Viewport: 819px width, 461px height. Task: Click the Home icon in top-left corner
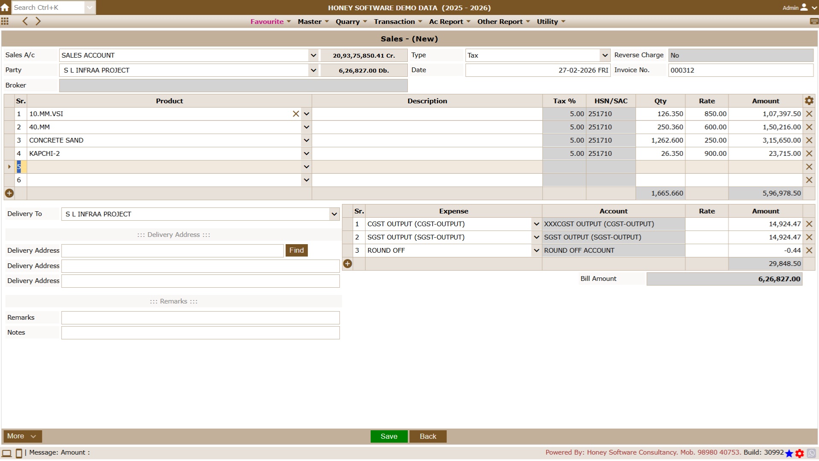(x=5, y=8)
